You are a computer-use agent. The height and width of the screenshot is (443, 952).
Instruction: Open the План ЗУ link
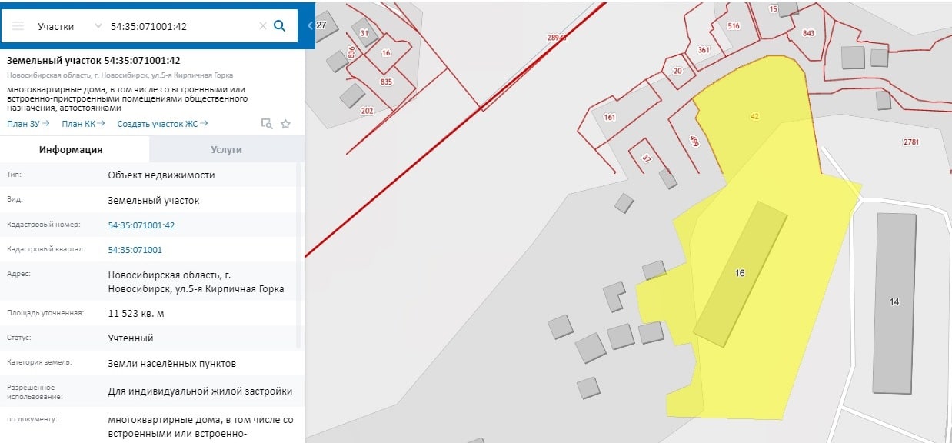tap(28, 124)
